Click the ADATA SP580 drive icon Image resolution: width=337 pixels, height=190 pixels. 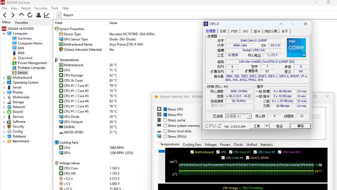point(61,132)
